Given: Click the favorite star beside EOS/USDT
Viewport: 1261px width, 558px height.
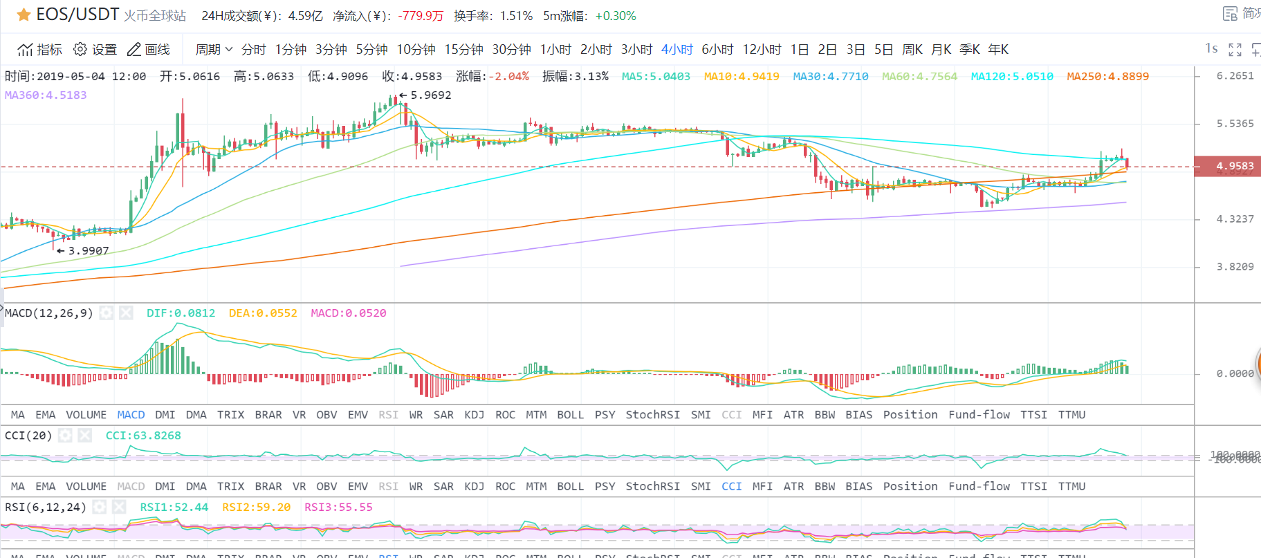Looking at the screenshot, I should tap(24, 15).
